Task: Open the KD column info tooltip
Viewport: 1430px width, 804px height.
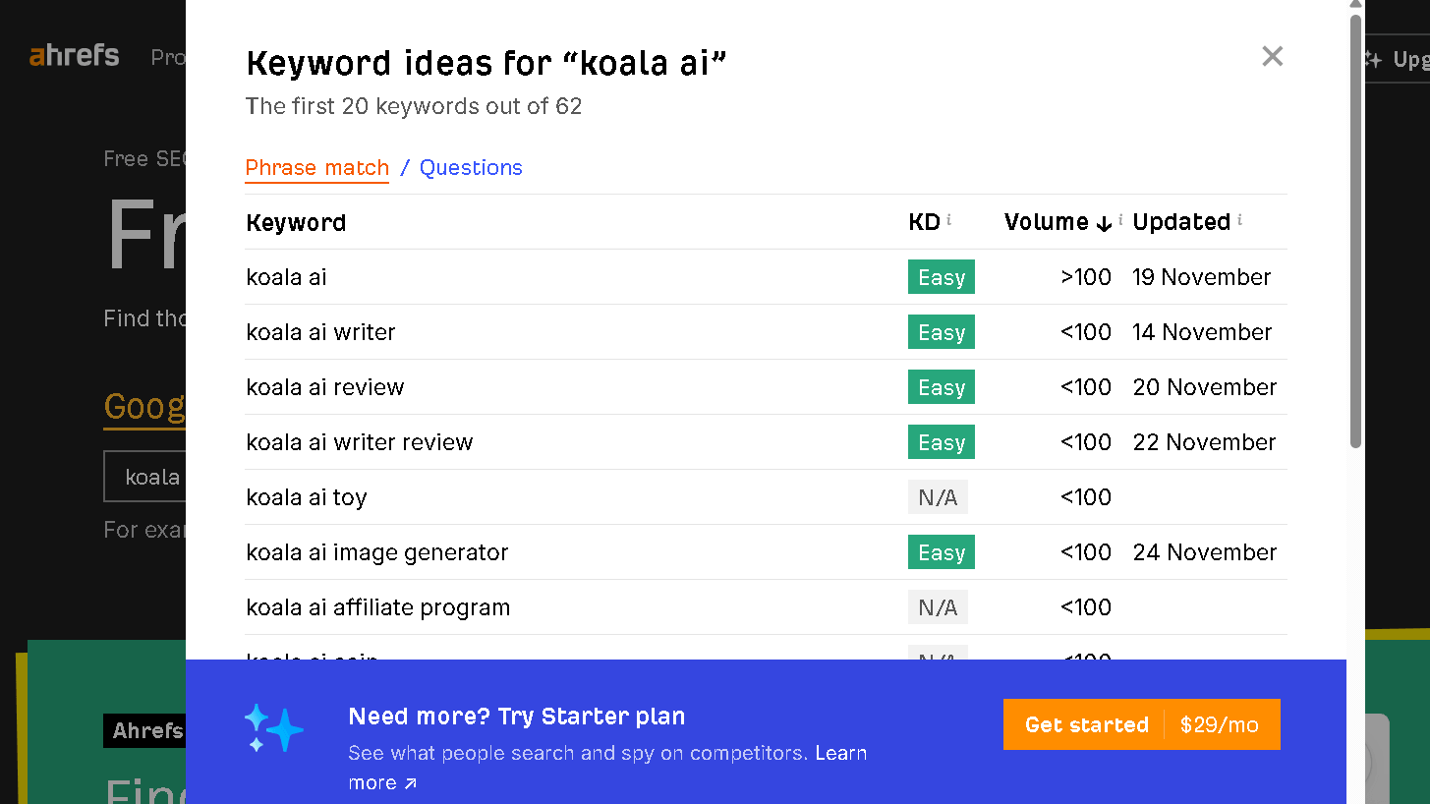Action: click(949, 220)
